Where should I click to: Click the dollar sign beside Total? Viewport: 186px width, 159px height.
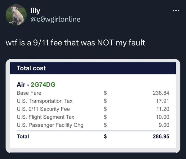click(x=105, y=136)
